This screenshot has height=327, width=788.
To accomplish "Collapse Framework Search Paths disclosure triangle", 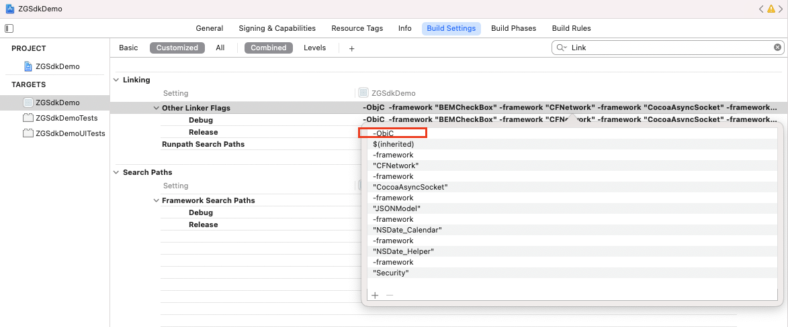I will pos(157,200).
